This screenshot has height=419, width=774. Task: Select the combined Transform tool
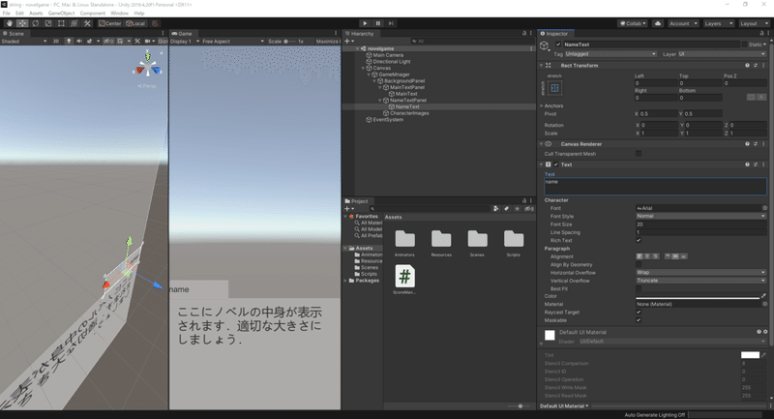point(74,23)
